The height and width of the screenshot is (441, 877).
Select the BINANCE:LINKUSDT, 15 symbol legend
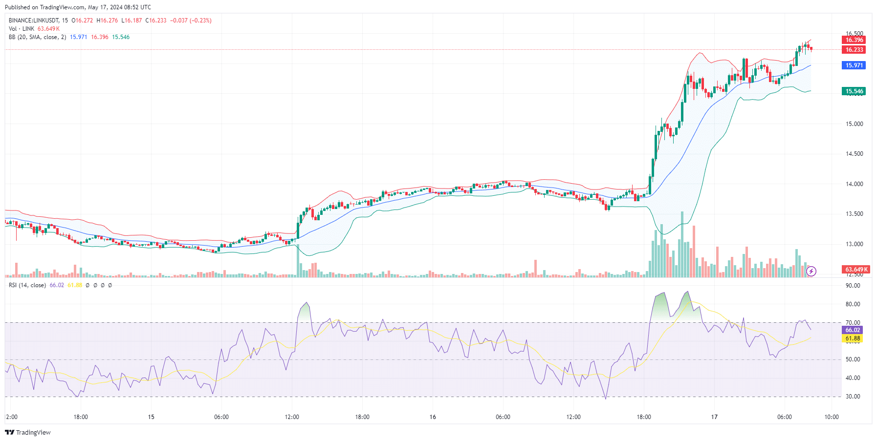click(x=38, y=21)
